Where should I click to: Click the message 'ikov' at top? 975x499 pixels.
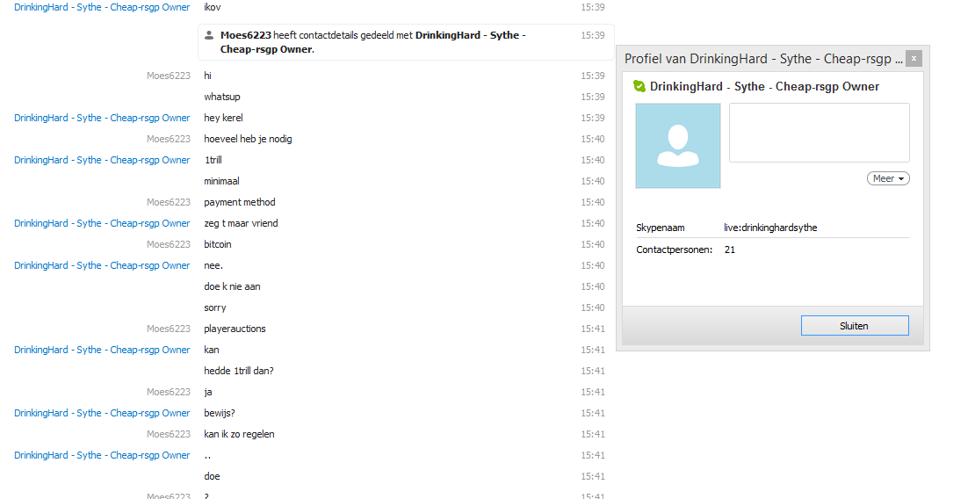[x=212, y=7]
